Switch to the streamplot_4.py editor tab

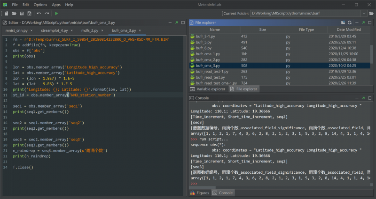(x=53, y=30)
